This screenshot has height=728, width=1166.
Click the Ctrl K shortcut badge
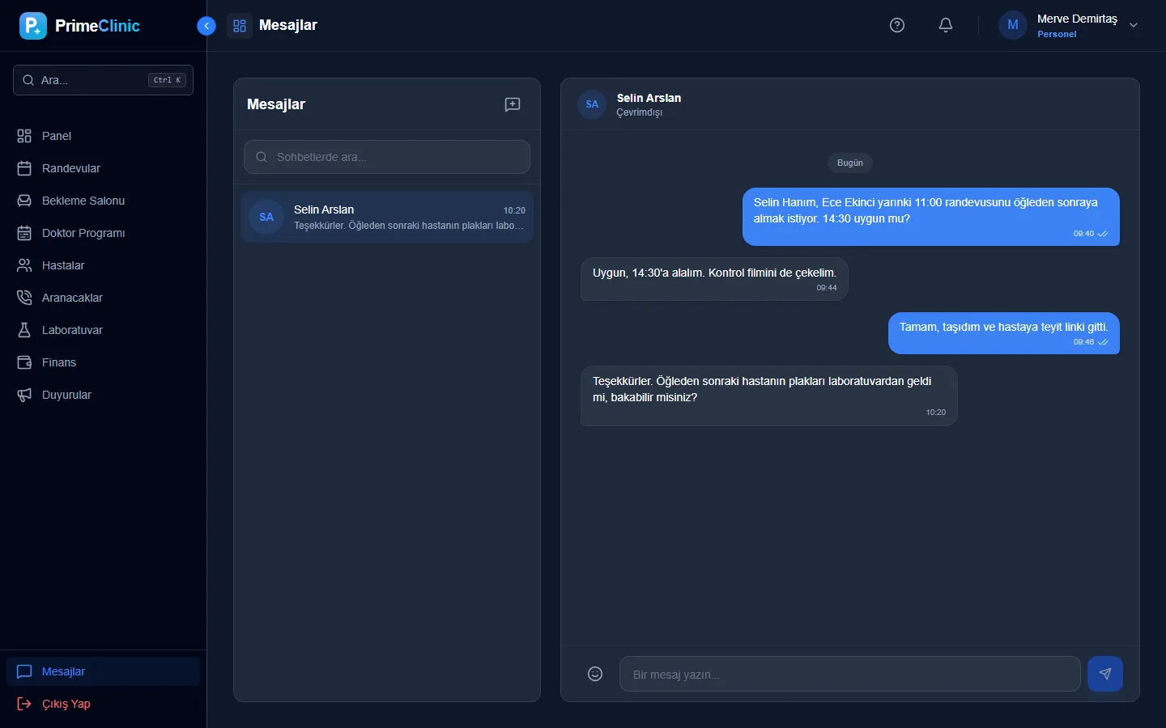(168, 80)
